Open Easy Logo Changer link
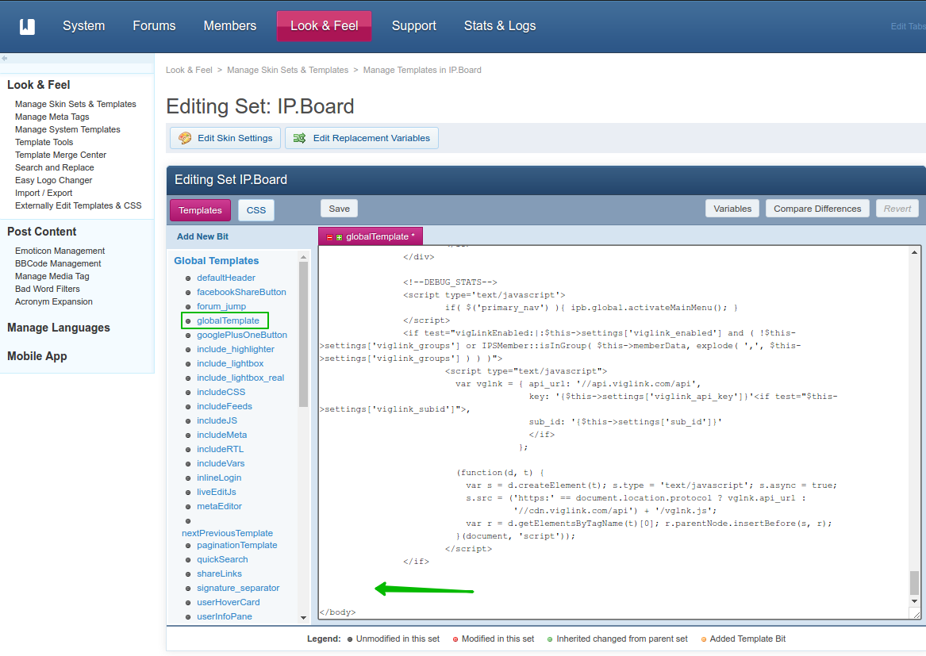The image size is (926, 656). [53, 180]
